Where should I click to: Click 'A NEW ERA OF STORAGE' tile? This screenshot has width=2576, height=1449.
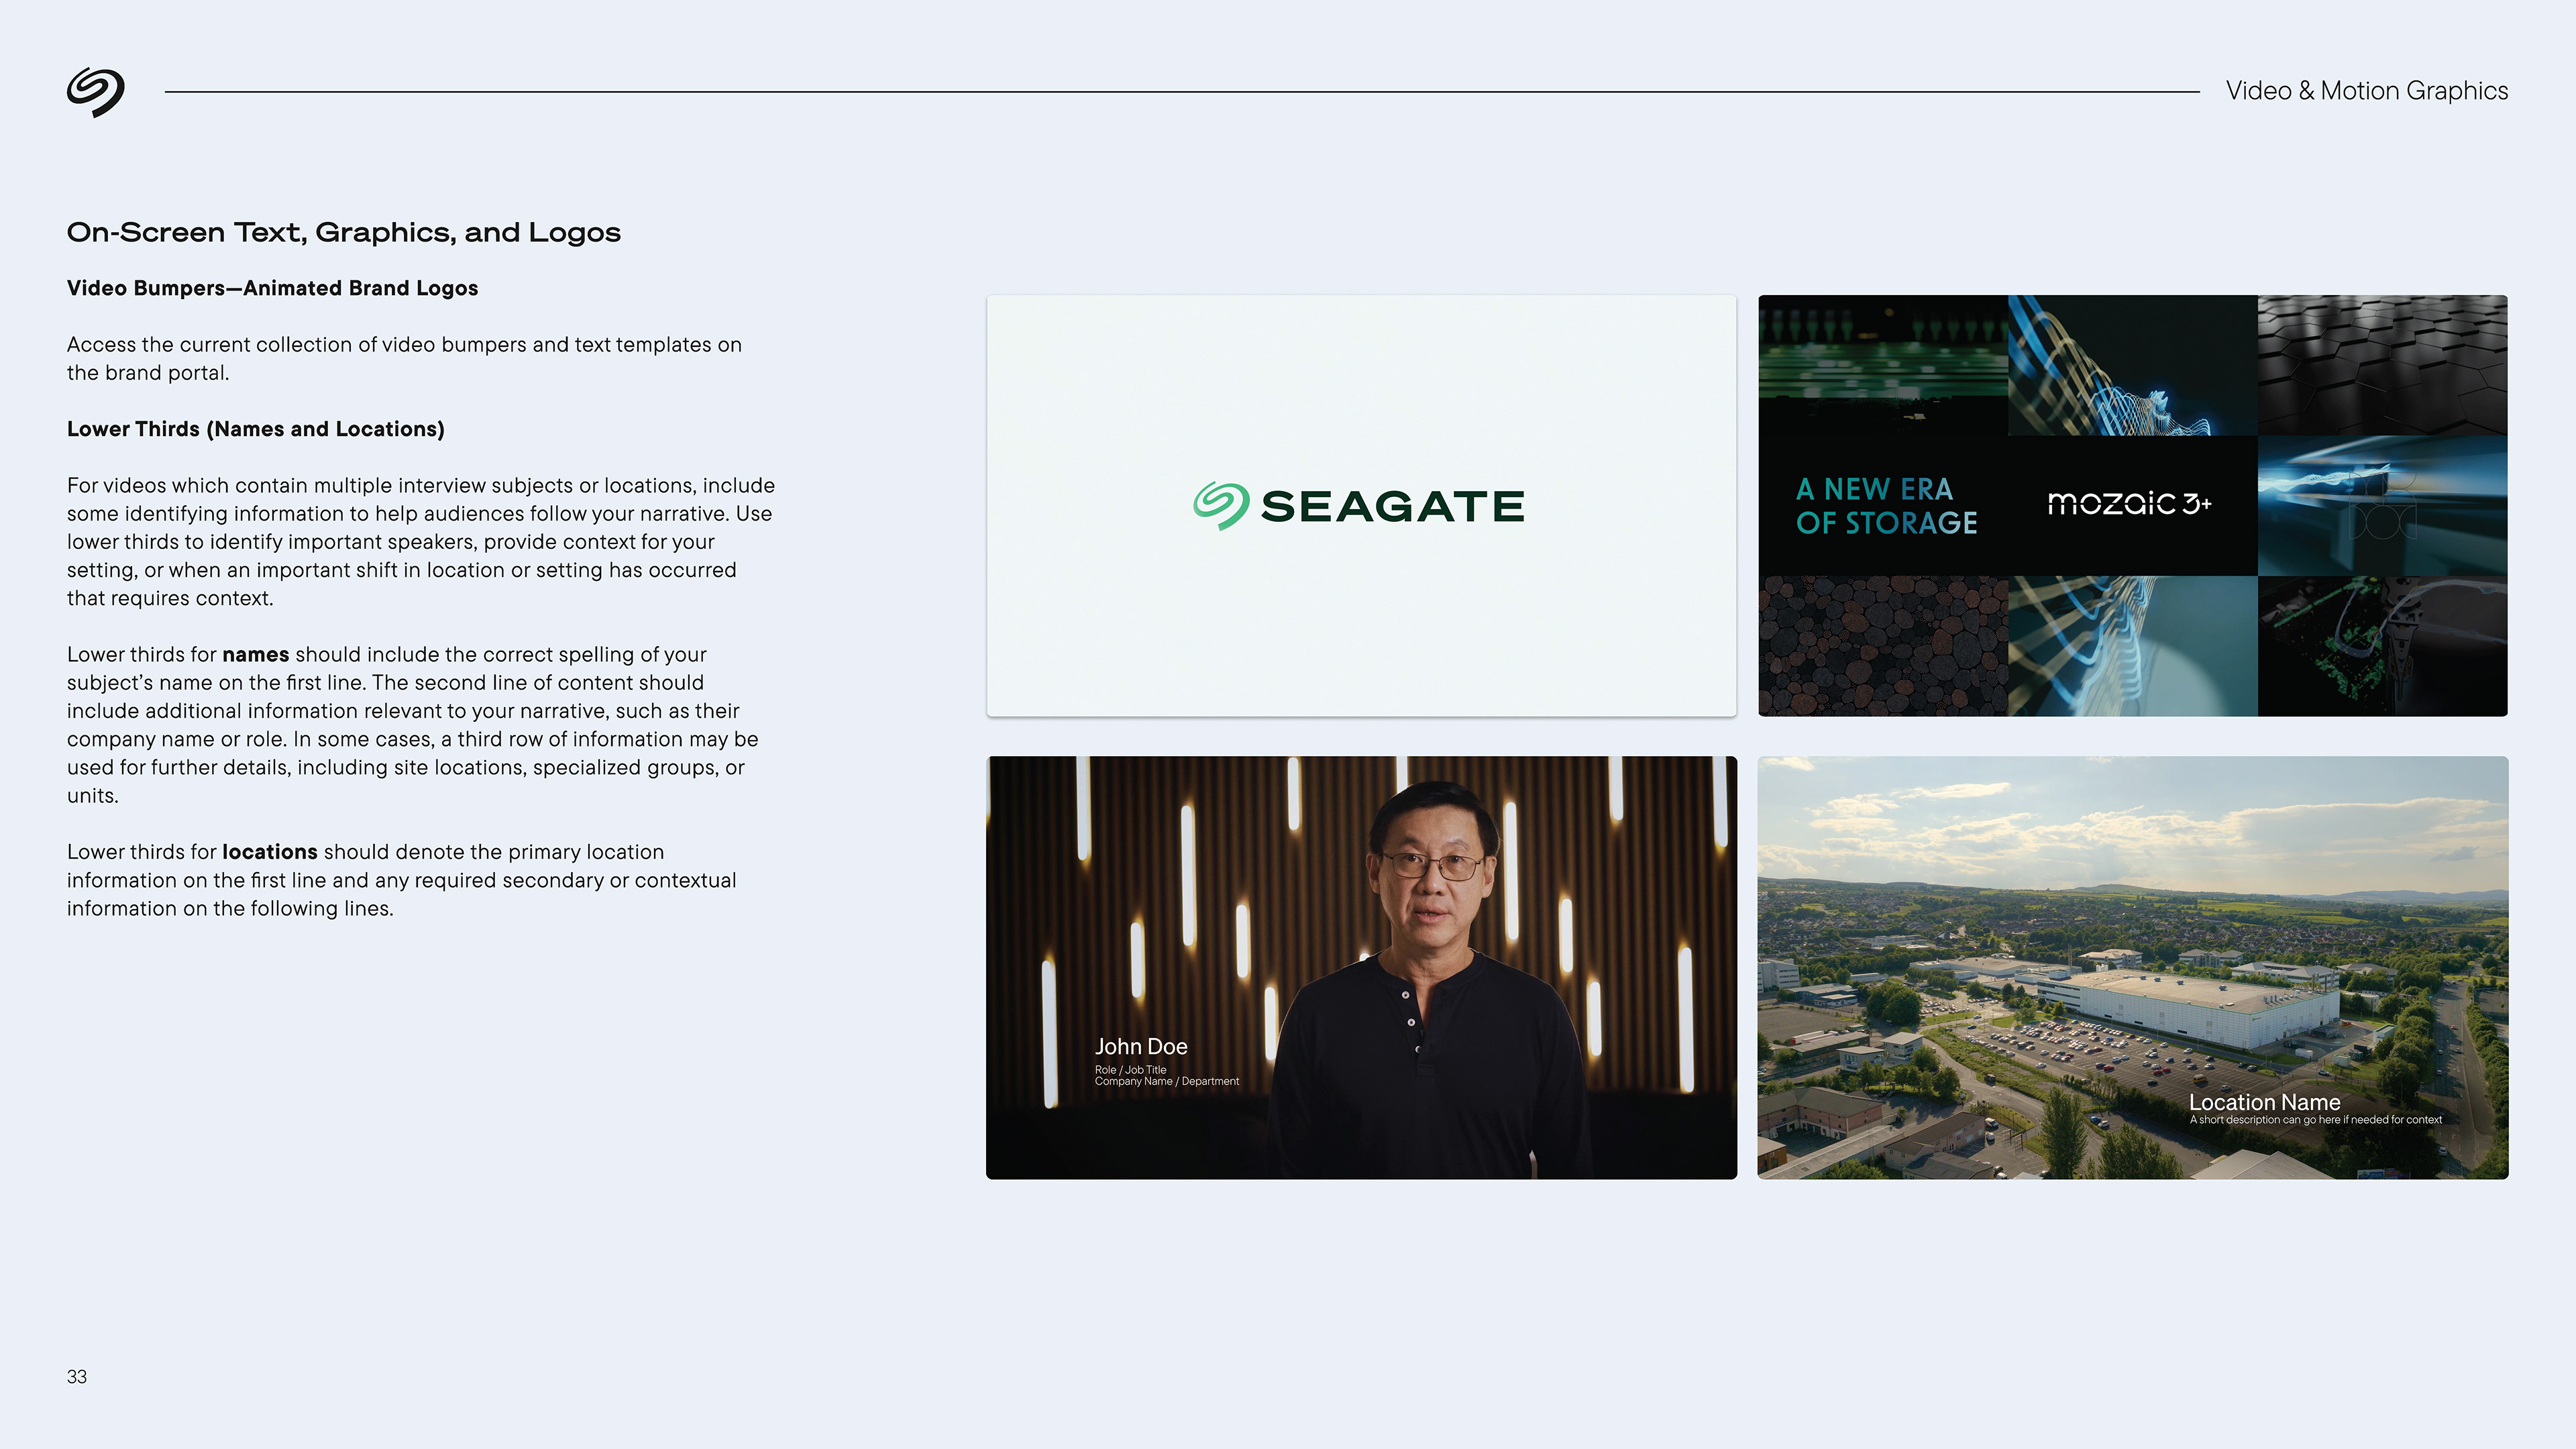[1884, 506]
